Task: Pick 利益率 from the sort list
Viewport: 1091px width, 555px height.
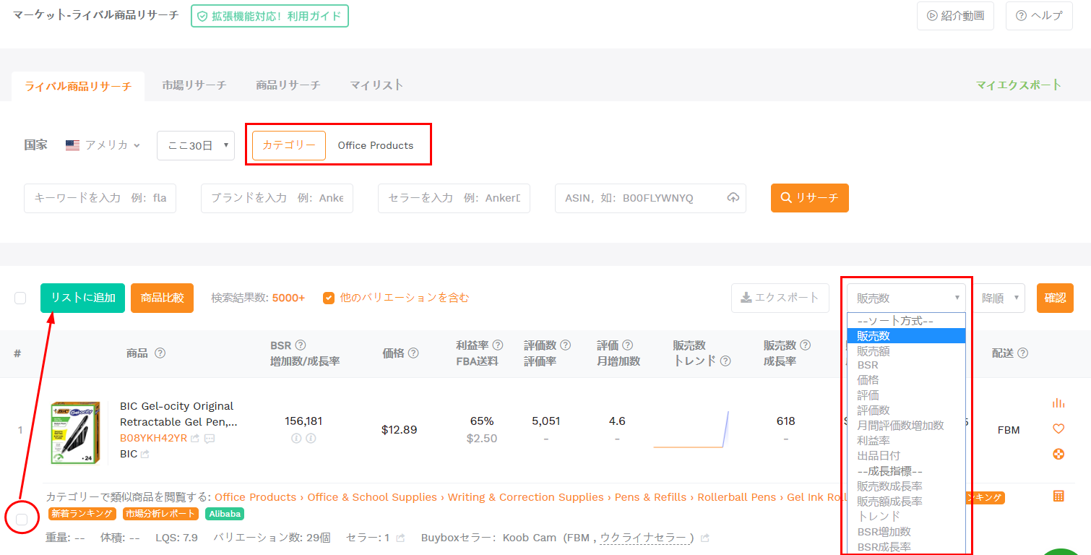Action: (907, 441)
